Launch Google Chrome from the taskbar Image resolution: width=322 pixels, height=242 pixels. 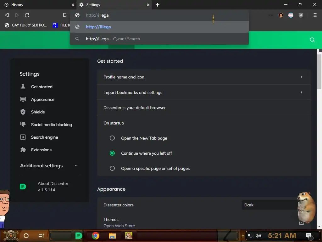coord(96,236)
